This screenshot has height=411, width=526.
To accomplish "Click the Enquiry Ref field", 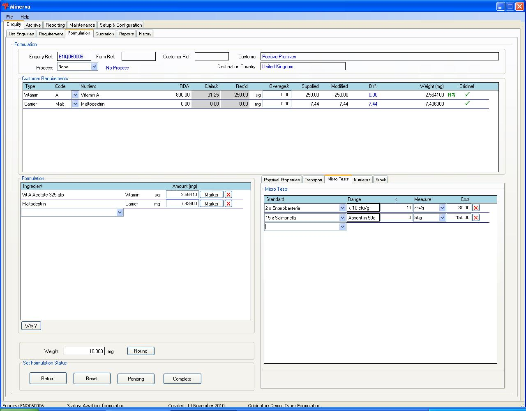I will point(74,57).
